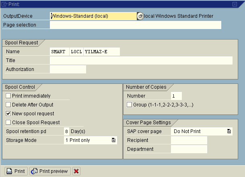Click 'local Windows Standard Printer' text
Screen dimensions: 245x177
tap(179, 16)
